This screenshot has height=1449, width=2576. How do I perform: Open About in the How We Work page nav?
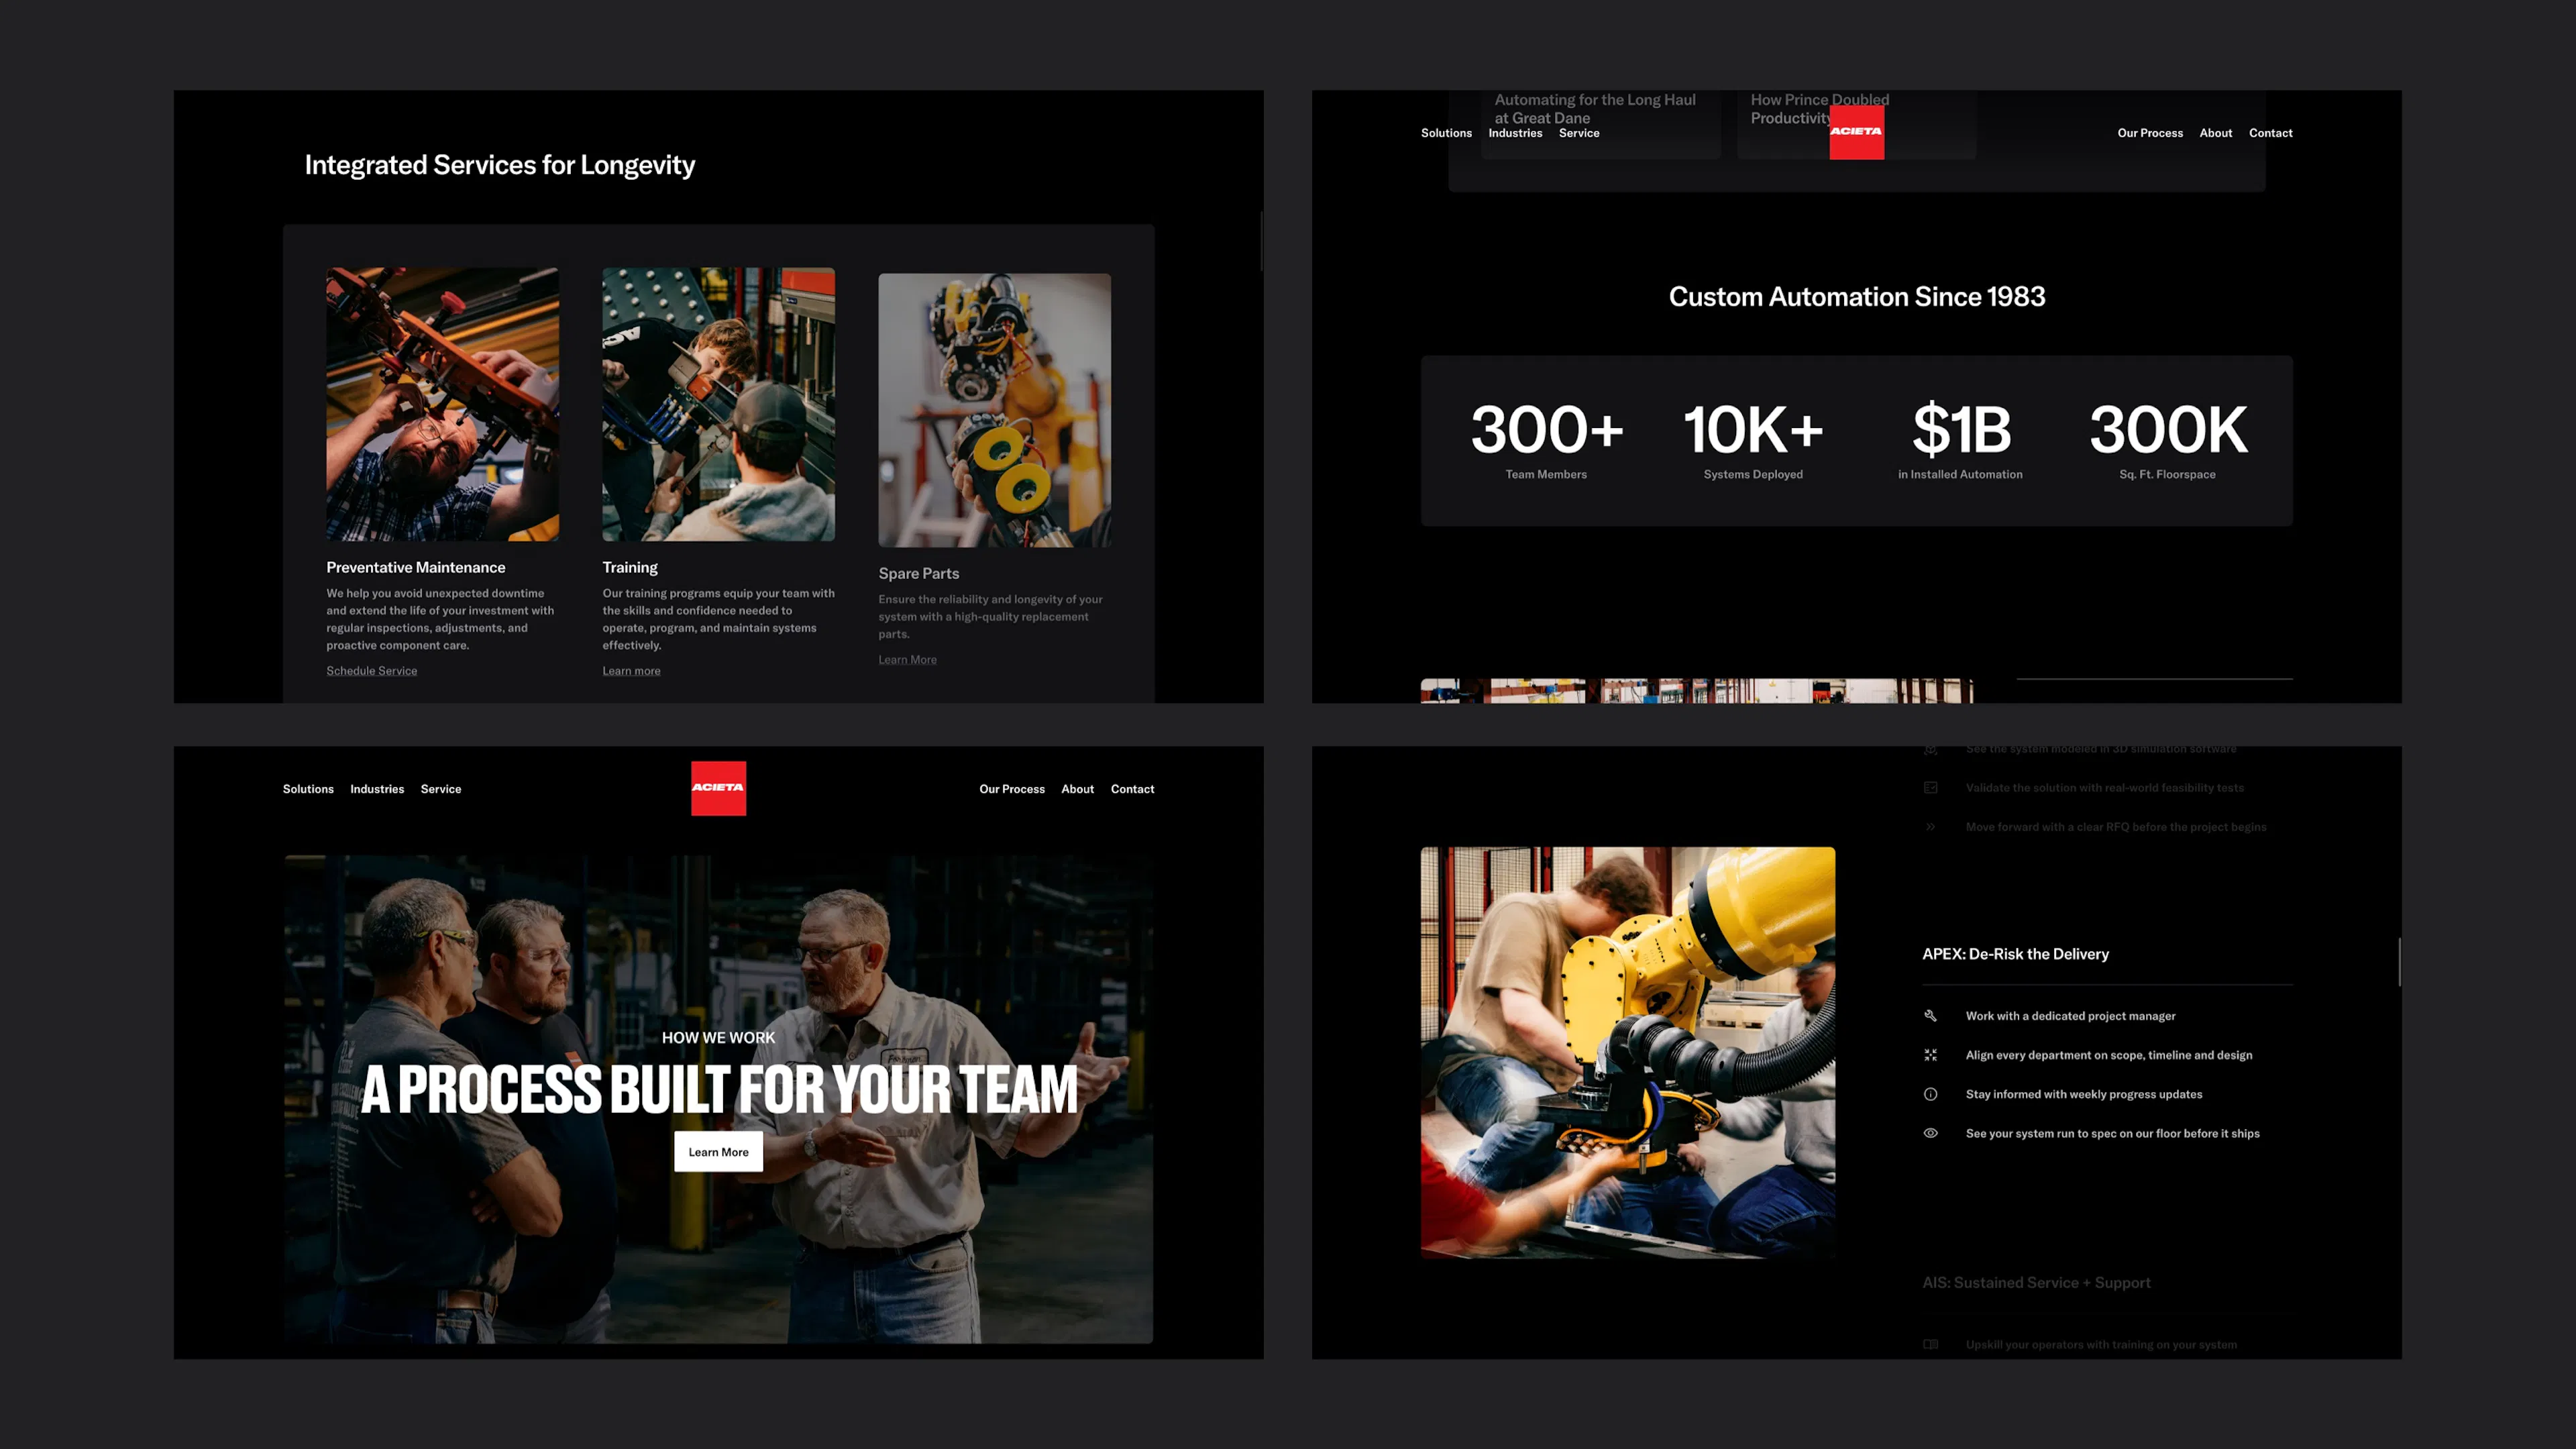click(1077, 789)
